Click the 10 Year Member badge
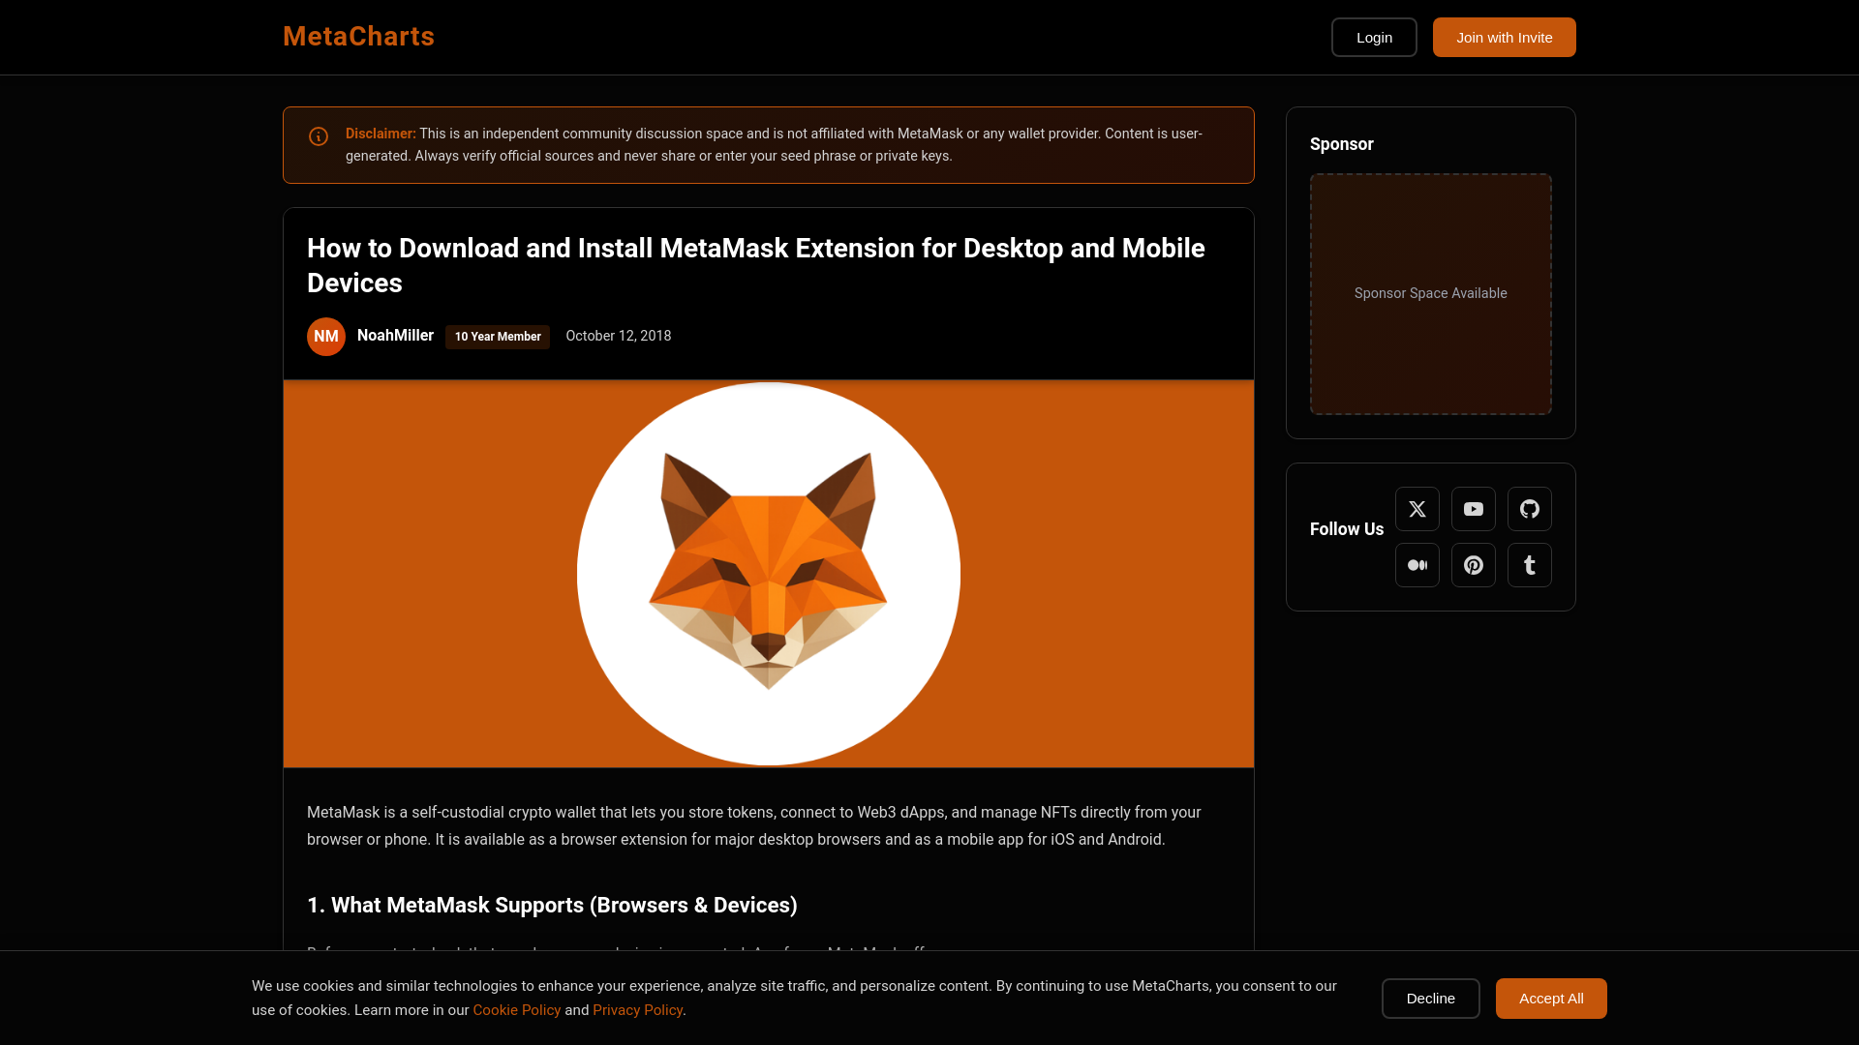The height and width of the screenshot is (1045, 1859). tap(498, 337)
